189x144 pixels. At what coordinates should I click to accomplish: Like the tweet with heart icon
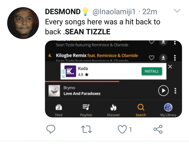122,129
